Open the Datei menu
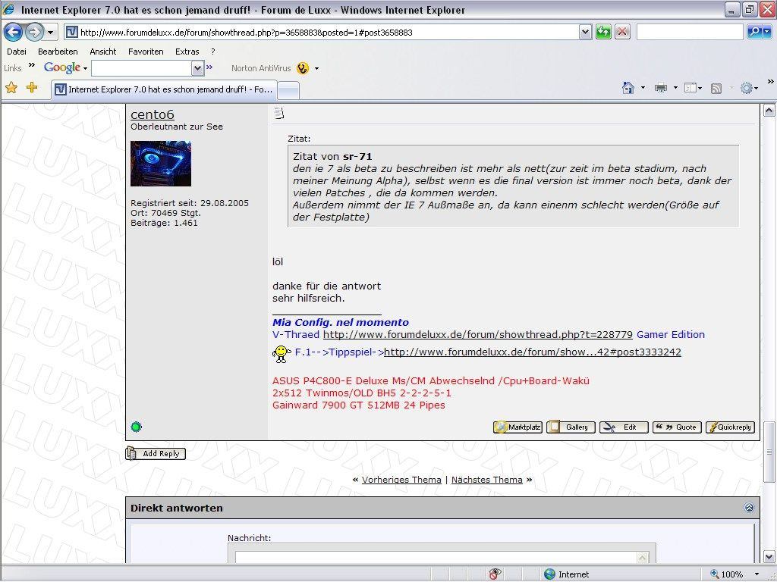 click(x=17, y=52)
